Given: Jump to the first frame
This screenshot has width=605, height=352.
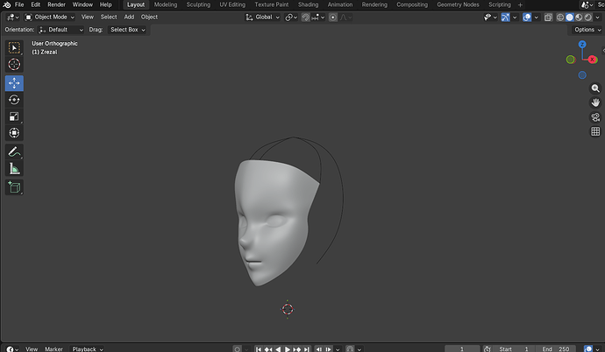Looking at the screenshot, I should click(x=259, y=348).
